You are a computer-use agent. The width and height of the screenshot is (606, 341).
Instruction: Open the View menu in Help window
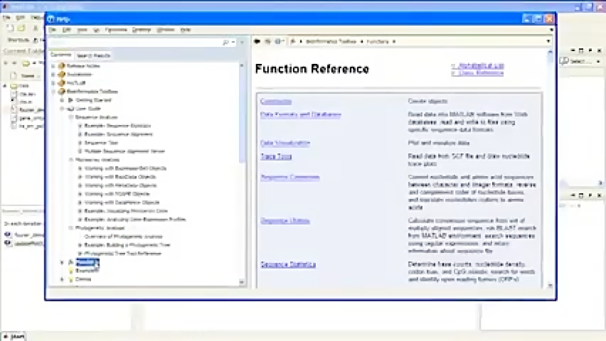82,30
